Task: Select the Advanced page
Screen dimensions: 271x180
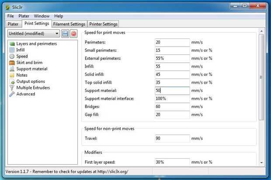Action: click(26, 94)
